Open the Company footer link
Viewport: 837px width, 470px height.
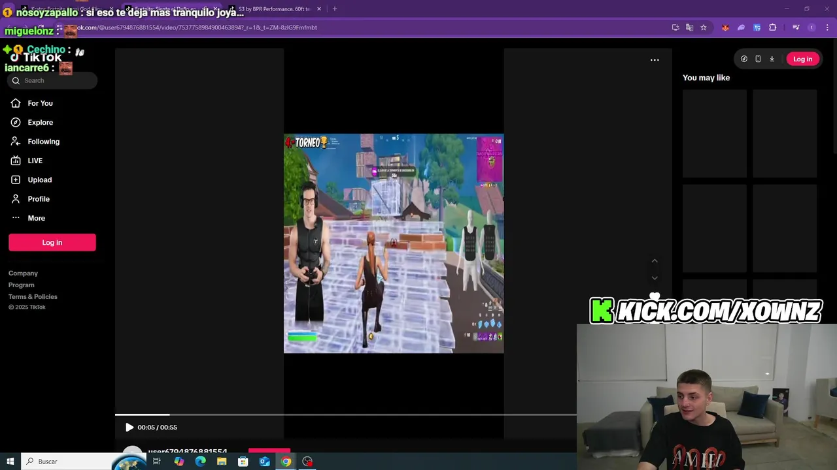pyautogui.click(x=23, y=274)
